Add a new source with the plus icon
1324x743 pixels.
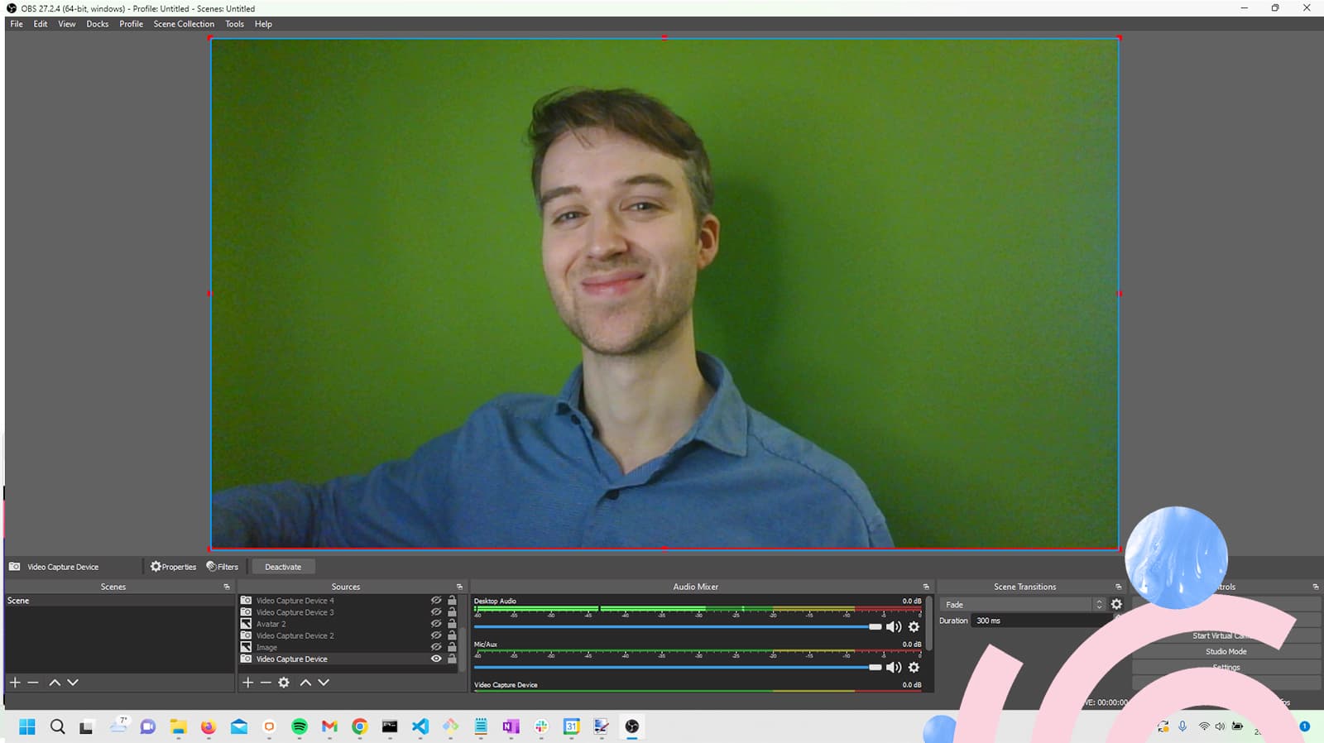click(247, 683)
